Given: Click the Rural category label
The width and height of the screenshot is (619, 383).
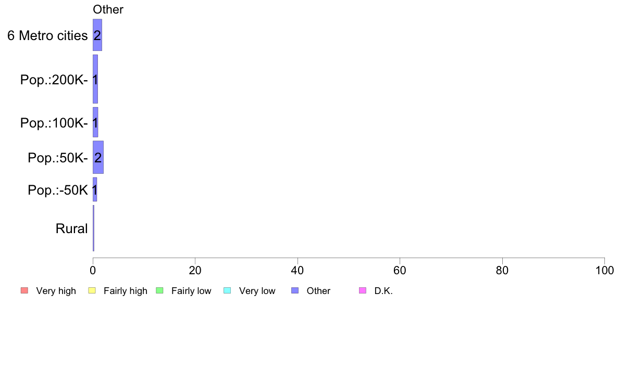Looking at the screenshot, I should coord(71,228).
